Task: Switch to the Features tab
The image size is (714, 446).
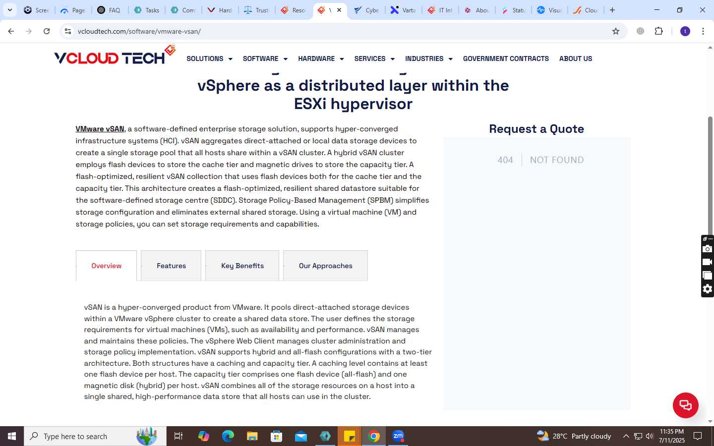Action: point(171,266)
